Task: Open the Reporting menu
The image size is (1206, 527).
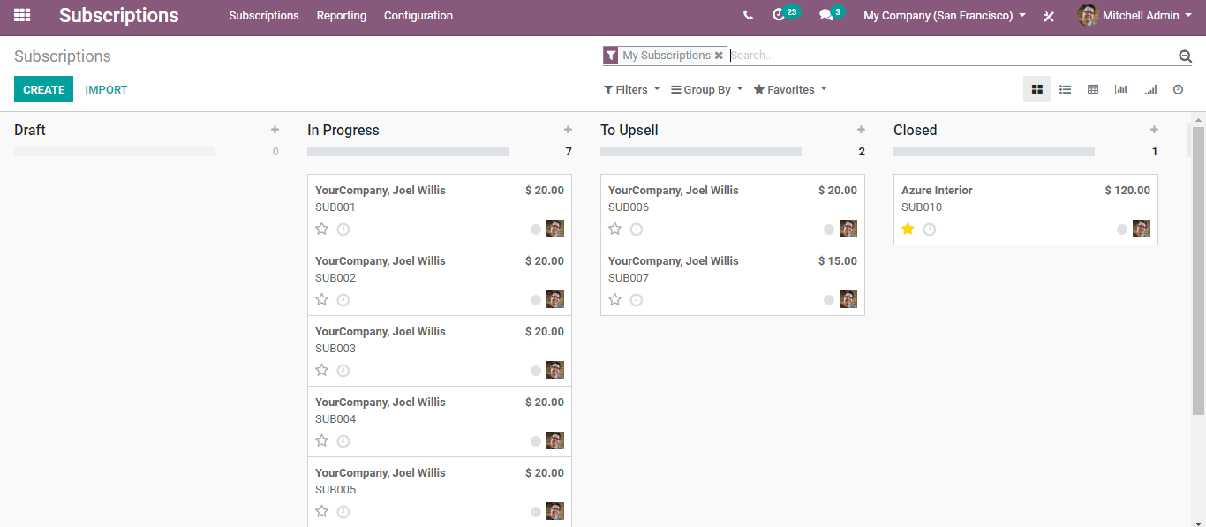Action: point(342,15)
